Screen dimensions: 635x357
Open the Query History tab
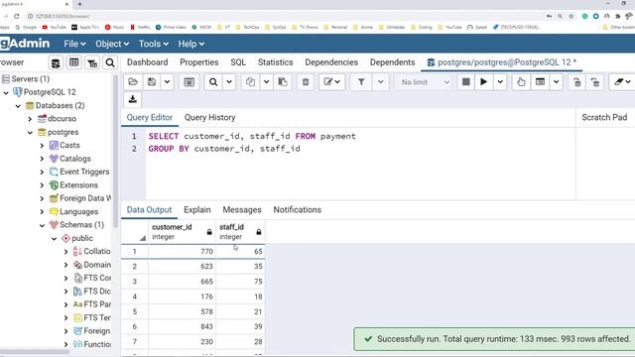(209, 117)
